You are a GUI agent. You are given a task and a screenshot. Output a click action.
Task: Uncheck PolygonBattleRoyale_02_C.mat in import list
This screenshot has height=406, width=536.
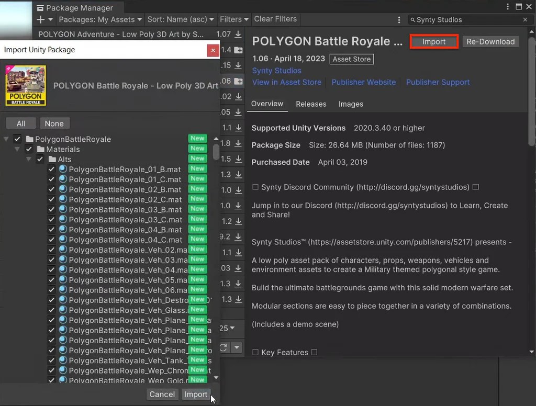(x=51, y=199)
